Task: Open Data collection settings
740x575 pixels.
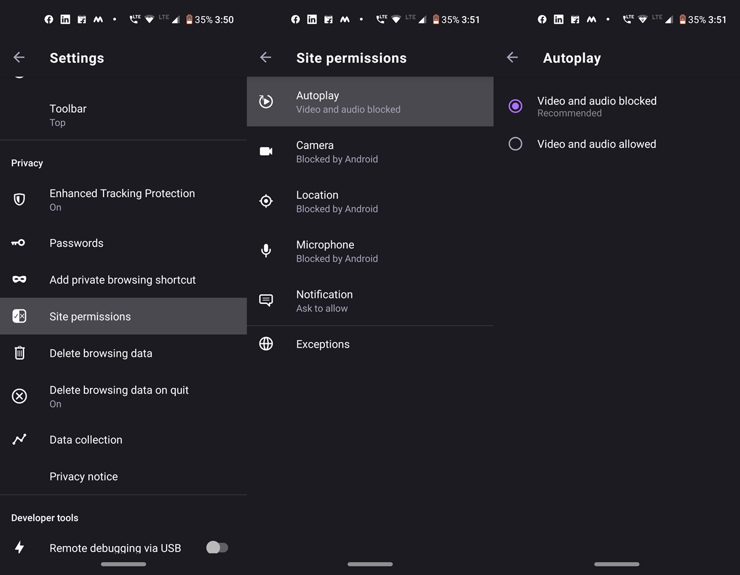Action: tap(123, 439)
